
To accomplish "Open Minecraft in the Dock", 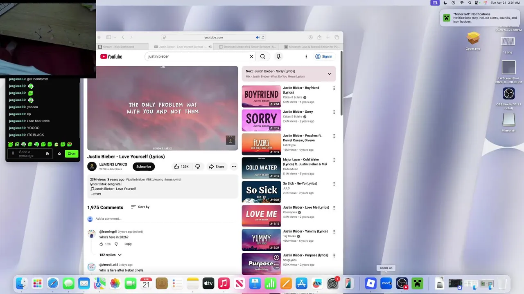I will click(x=417, y=283).
